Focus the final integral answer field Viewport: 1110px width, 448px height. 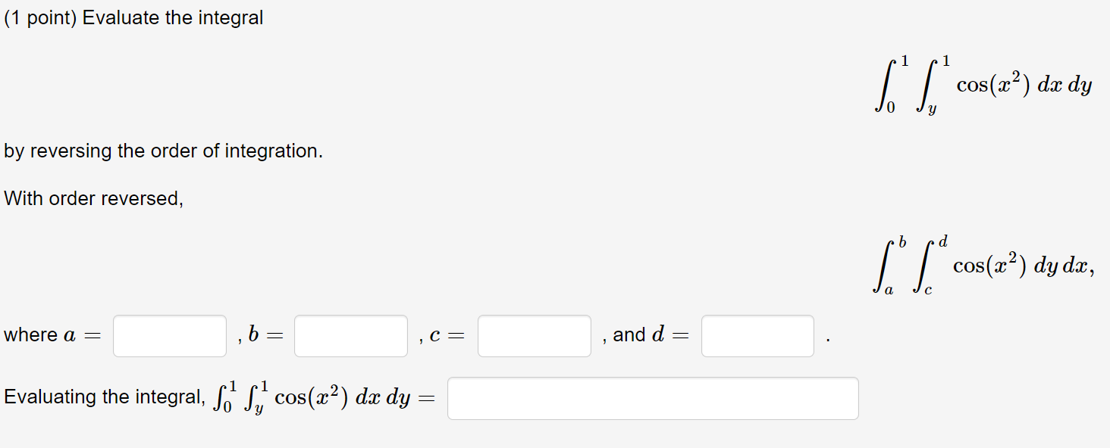point(653,398)
